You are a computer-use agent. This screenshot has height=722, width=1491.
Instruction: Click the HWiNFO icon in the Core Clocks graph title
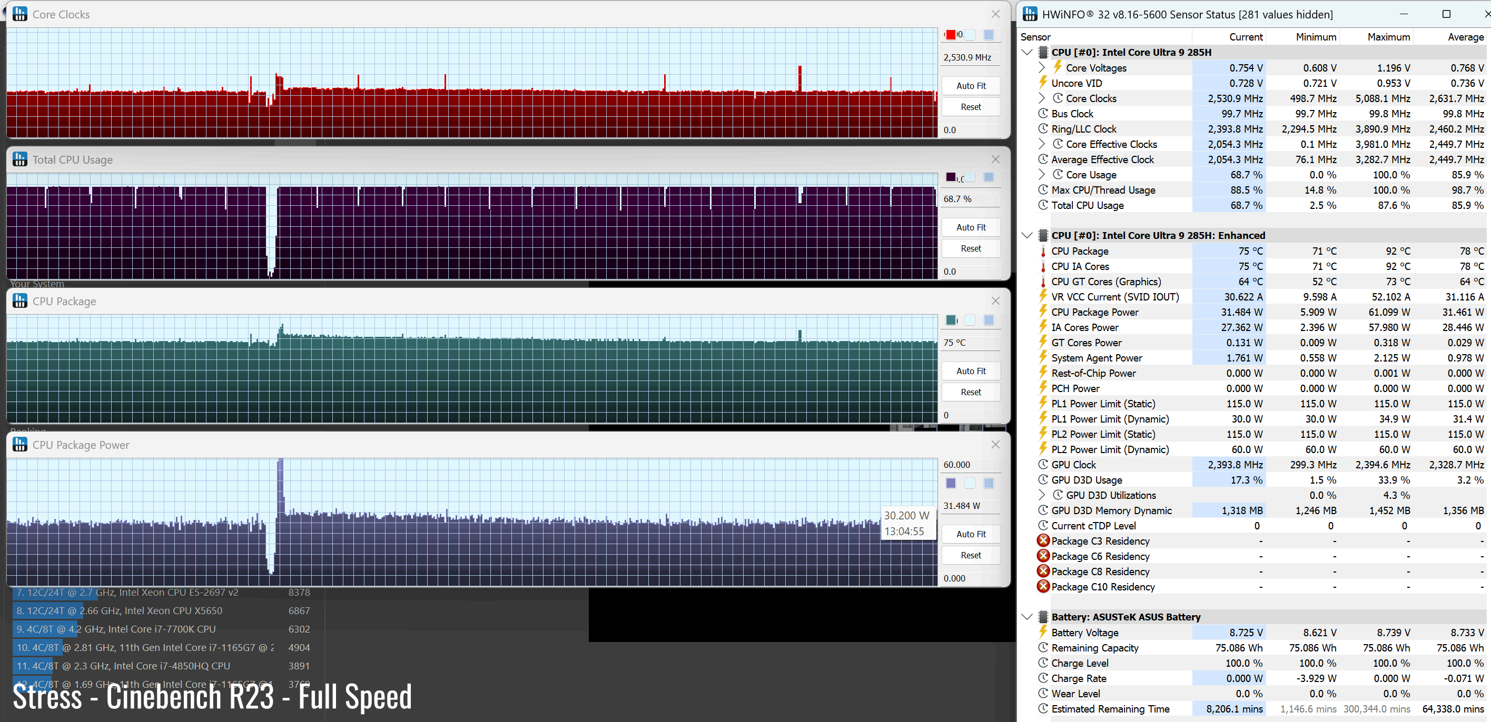(20, 14)
